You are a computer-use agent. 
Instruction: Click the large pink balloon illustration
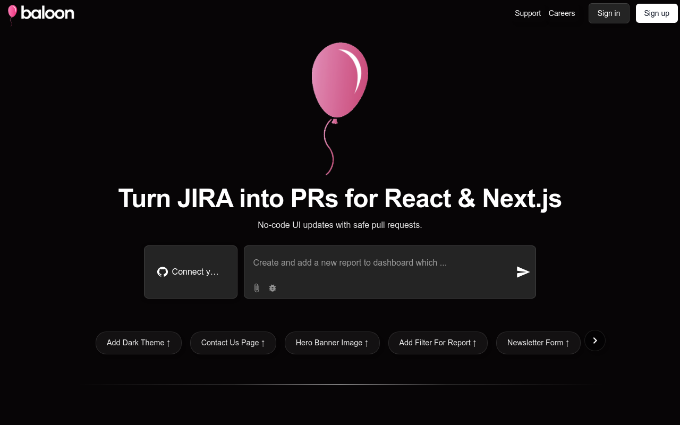click(x=340, y=108)
